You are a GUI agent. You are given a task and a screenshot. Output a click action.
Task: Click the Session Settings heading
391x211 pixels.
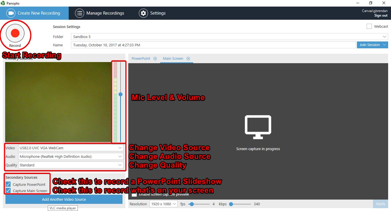67,27
